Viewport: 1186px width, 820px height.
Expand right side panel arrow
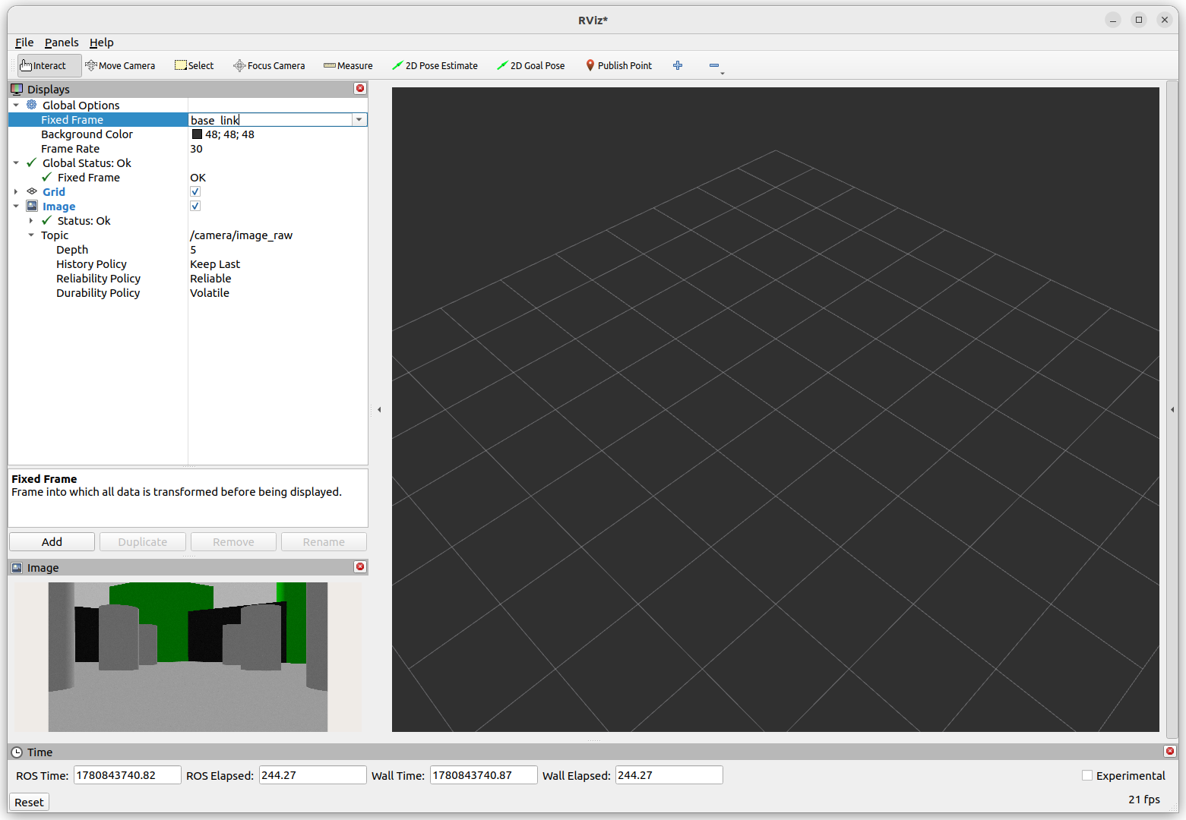(1172, 410)
